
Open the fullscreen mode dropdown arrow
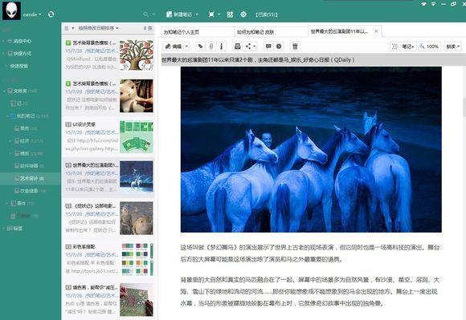pos(219,14)
